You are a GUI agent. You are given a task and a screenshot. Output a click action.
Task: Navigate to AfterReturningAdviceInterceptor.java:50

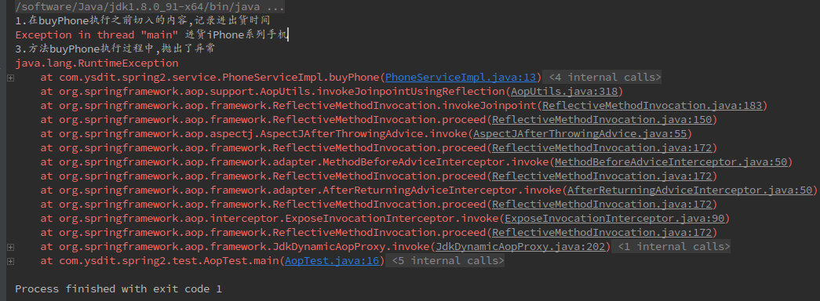click(x=689, y=190)
